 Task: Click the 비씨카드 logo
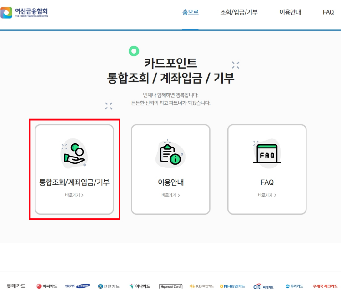point(47,286)
